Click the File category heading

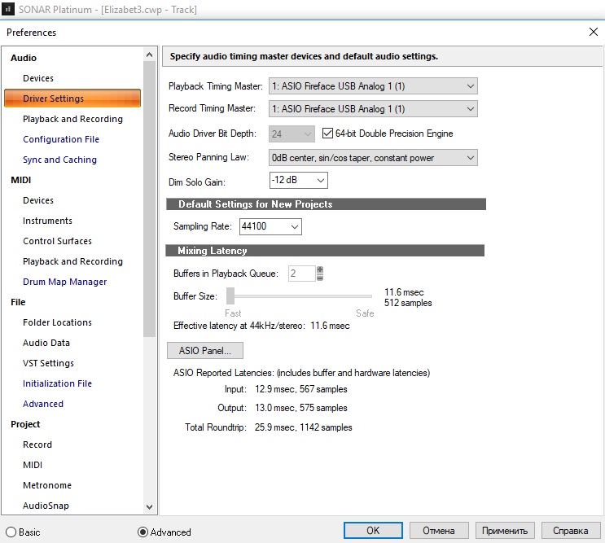click(x=18, y=302)
